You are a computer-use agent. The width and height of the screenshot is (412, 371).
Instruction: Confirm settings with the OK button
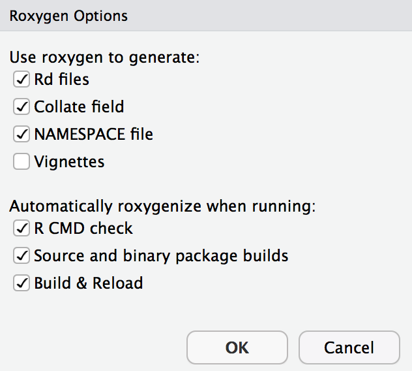point(237,347)
